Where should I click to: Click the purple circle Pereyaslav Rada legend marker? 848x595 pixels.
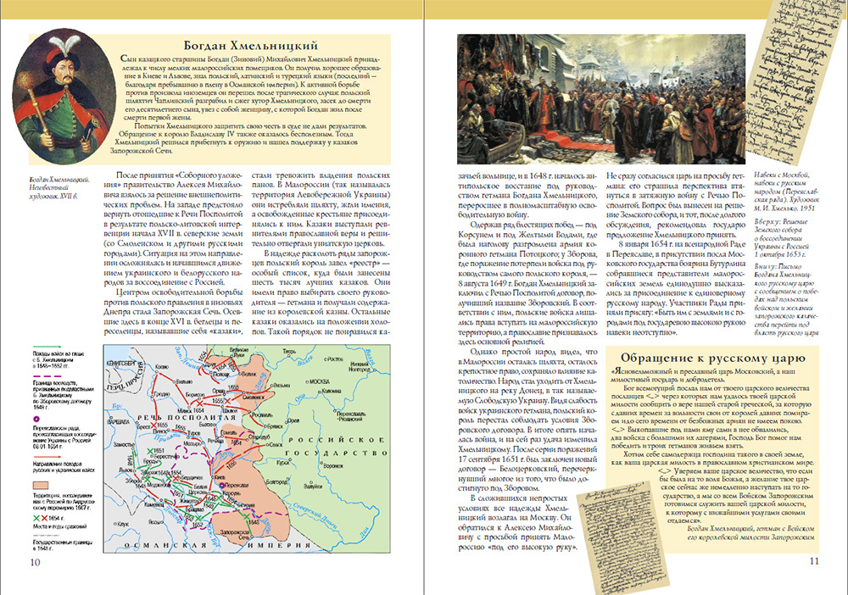36,419
